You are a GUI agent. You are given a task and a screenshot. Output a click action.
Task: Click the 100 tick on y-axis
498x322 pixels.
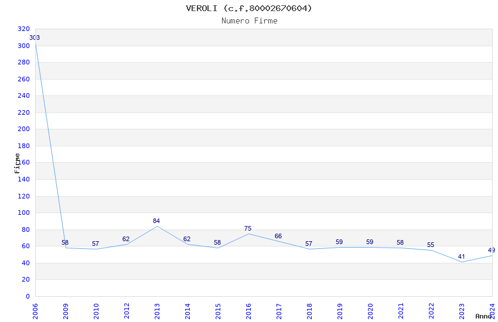point(23,213)
